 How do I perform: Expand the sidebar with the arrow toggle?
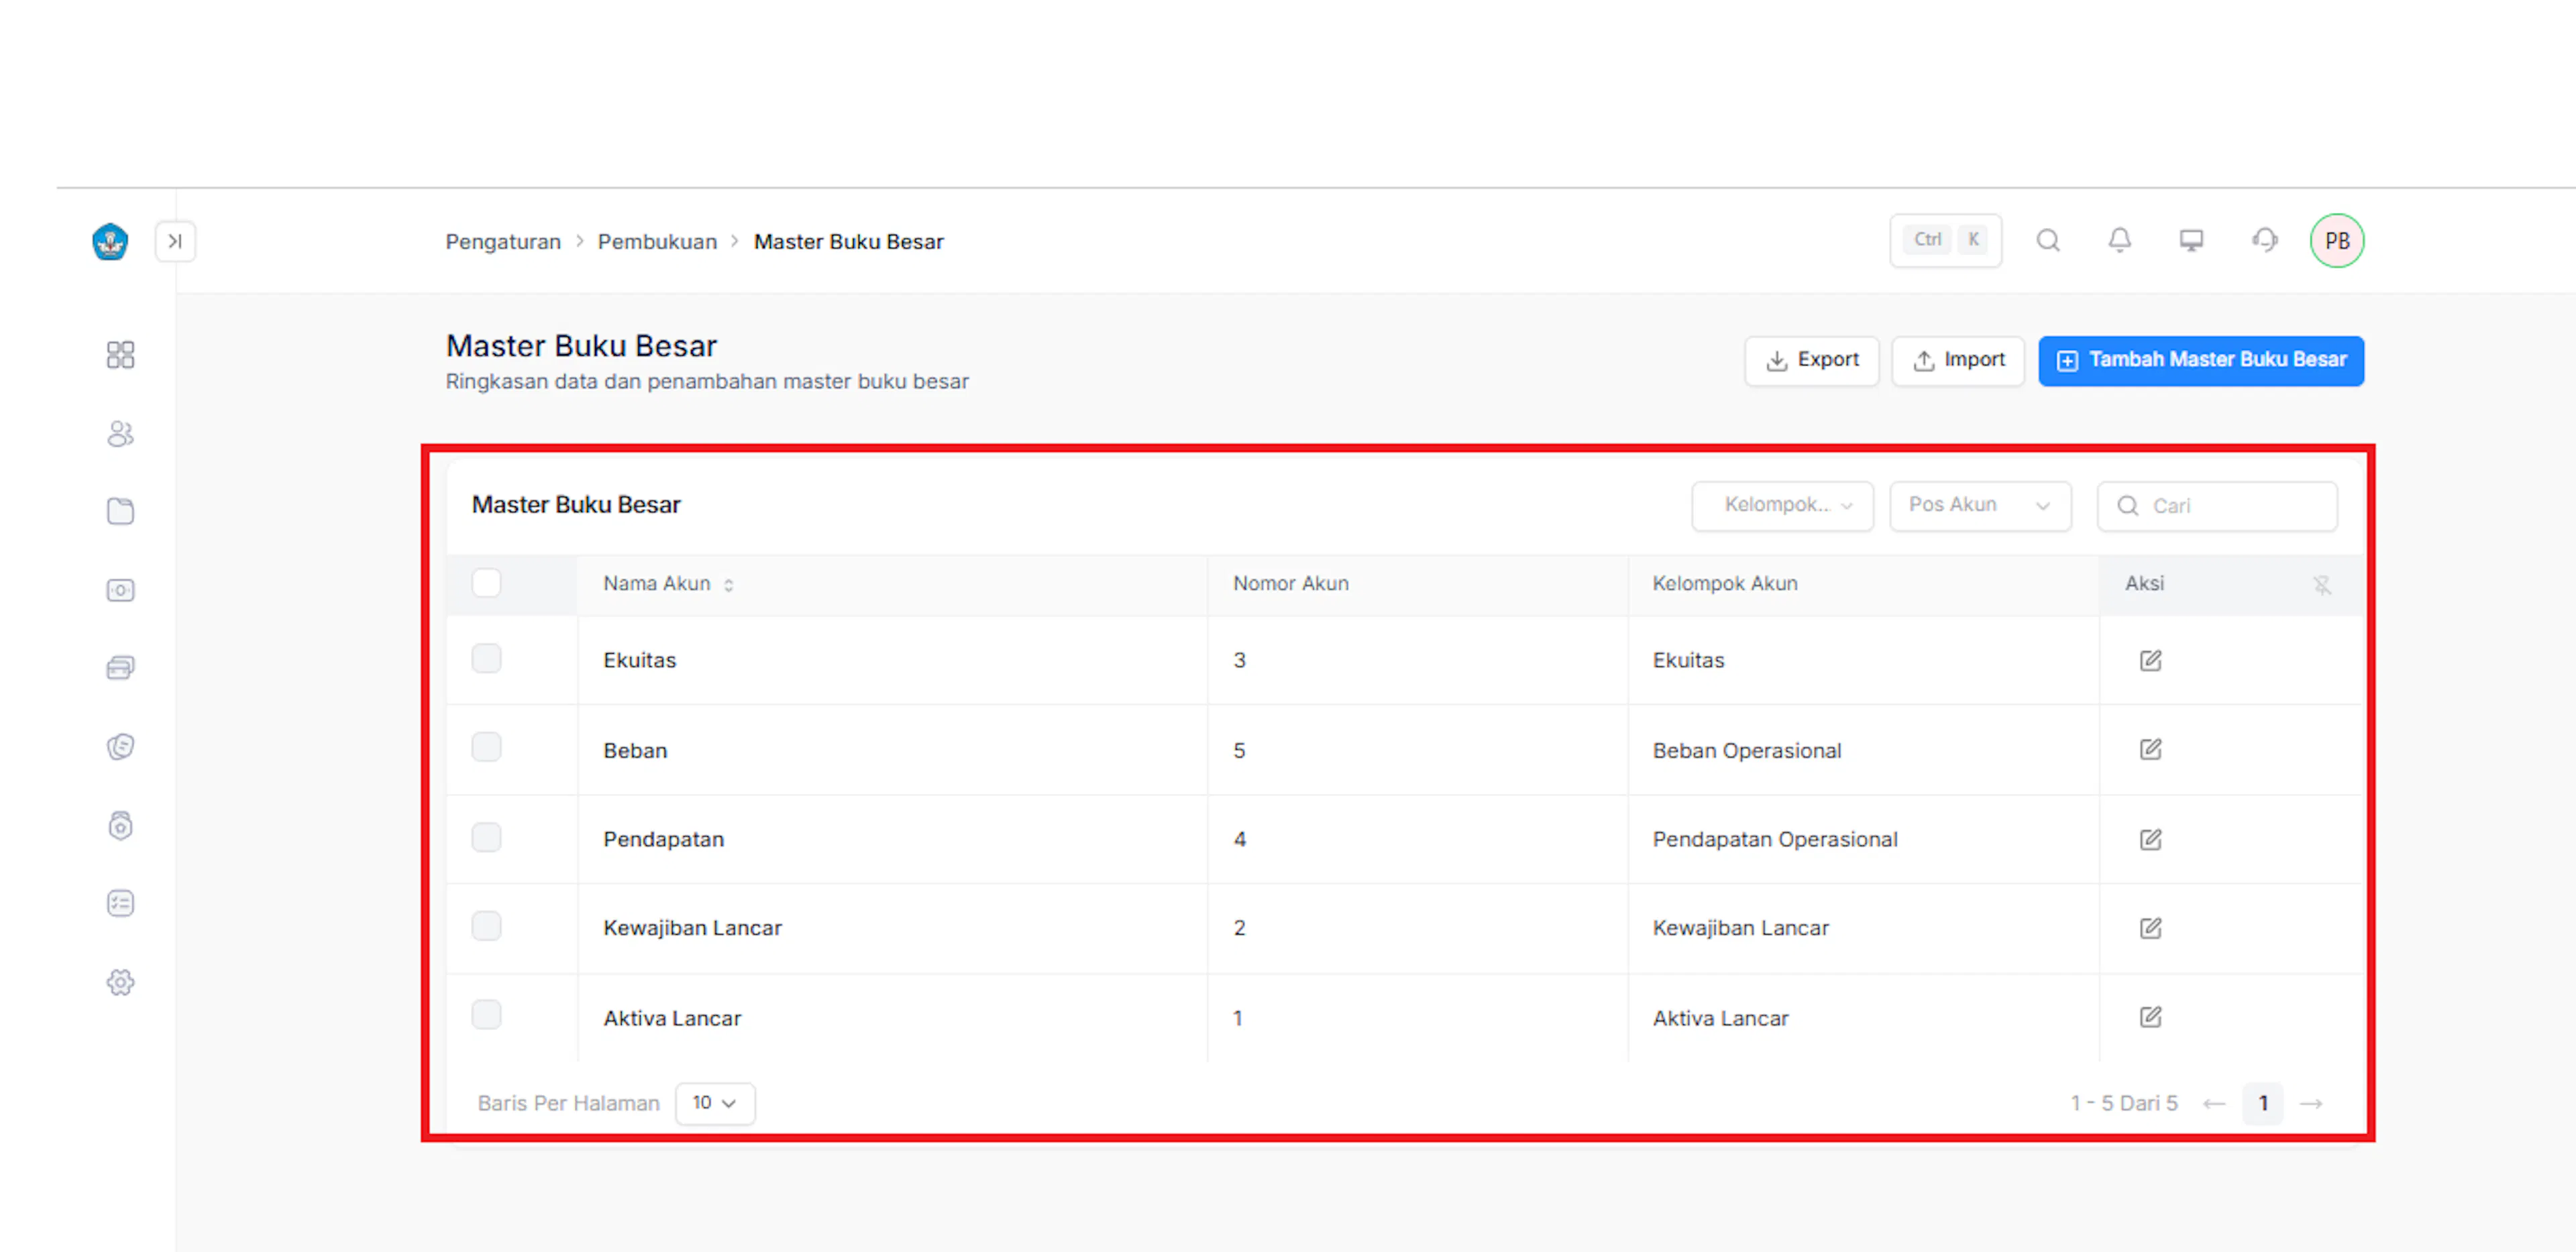pos(175,241)
